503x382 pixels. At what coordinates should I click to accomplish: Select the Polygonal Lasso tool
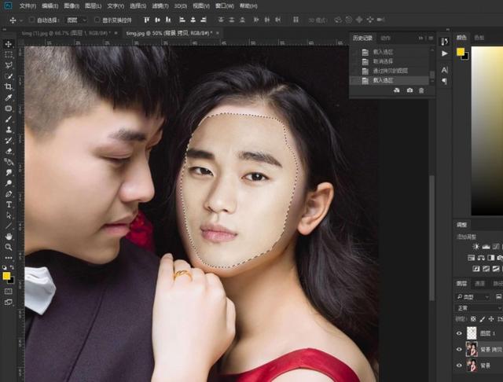click(9, 65)
